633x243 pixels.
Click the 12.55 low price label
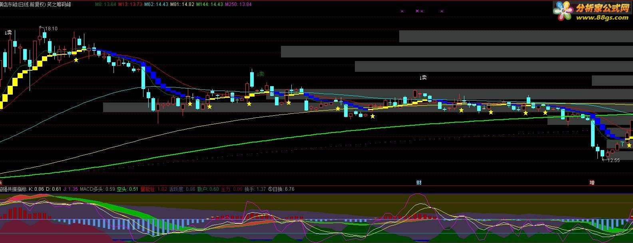[613, 160]
